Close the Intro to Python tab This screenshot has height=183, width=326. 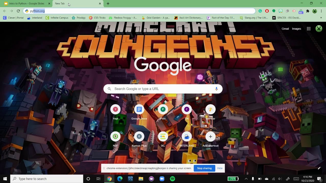coord(49,4)
